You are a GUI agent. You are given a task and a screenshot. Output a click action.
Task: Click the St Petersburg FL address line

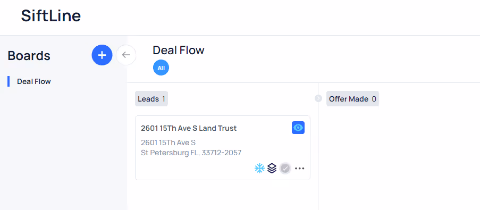pyautogui.click(x=191, y=153)
